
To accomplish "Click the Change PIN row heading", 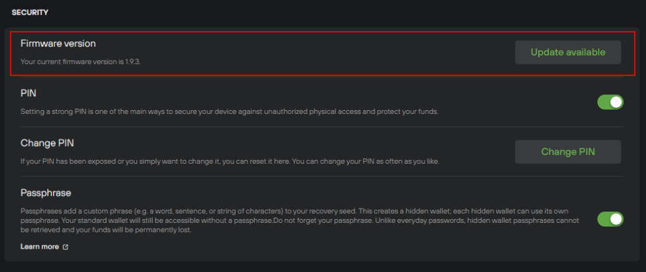I will [47, 143].
